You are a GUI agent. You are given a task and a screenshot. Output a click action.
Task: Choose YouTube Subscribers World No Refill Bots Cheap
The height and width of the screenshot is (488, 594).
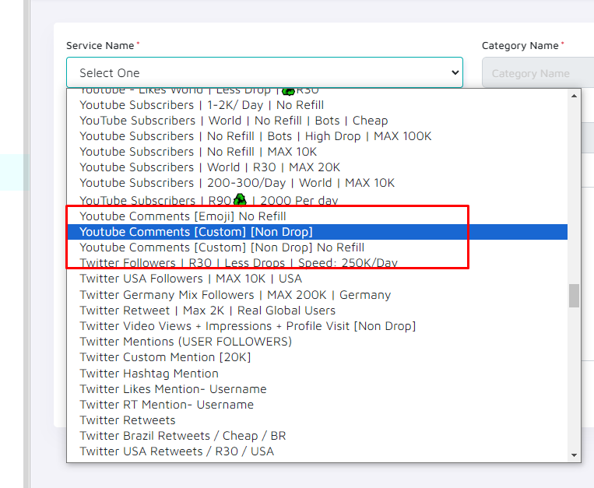(317, 121)
